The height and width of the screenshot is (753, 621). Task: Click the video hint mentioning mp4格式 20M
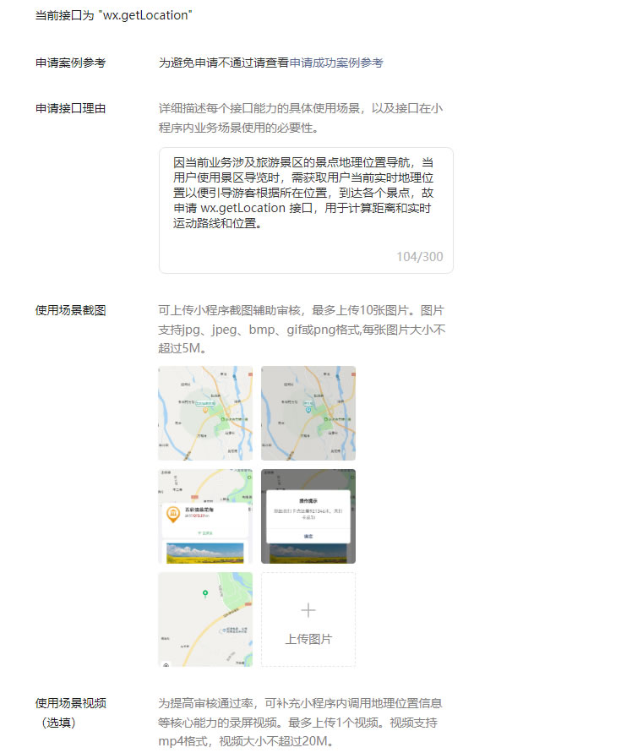(300, 723)
